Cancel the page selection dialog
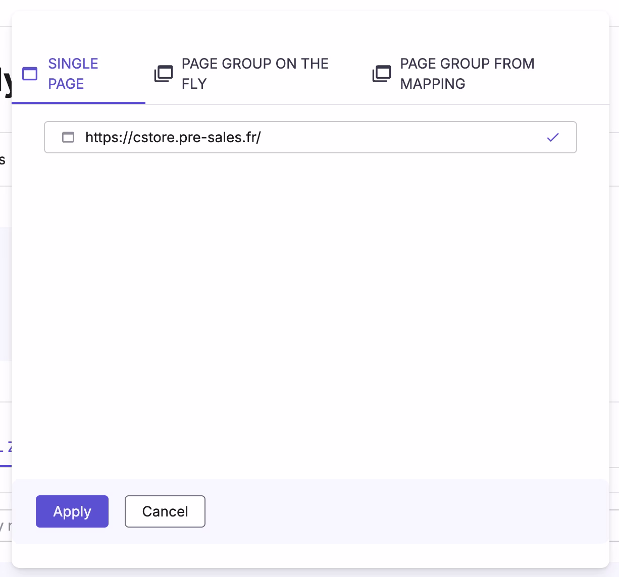Image resolution: width=619 pixels, height=577 pixels. click(165, 511)
